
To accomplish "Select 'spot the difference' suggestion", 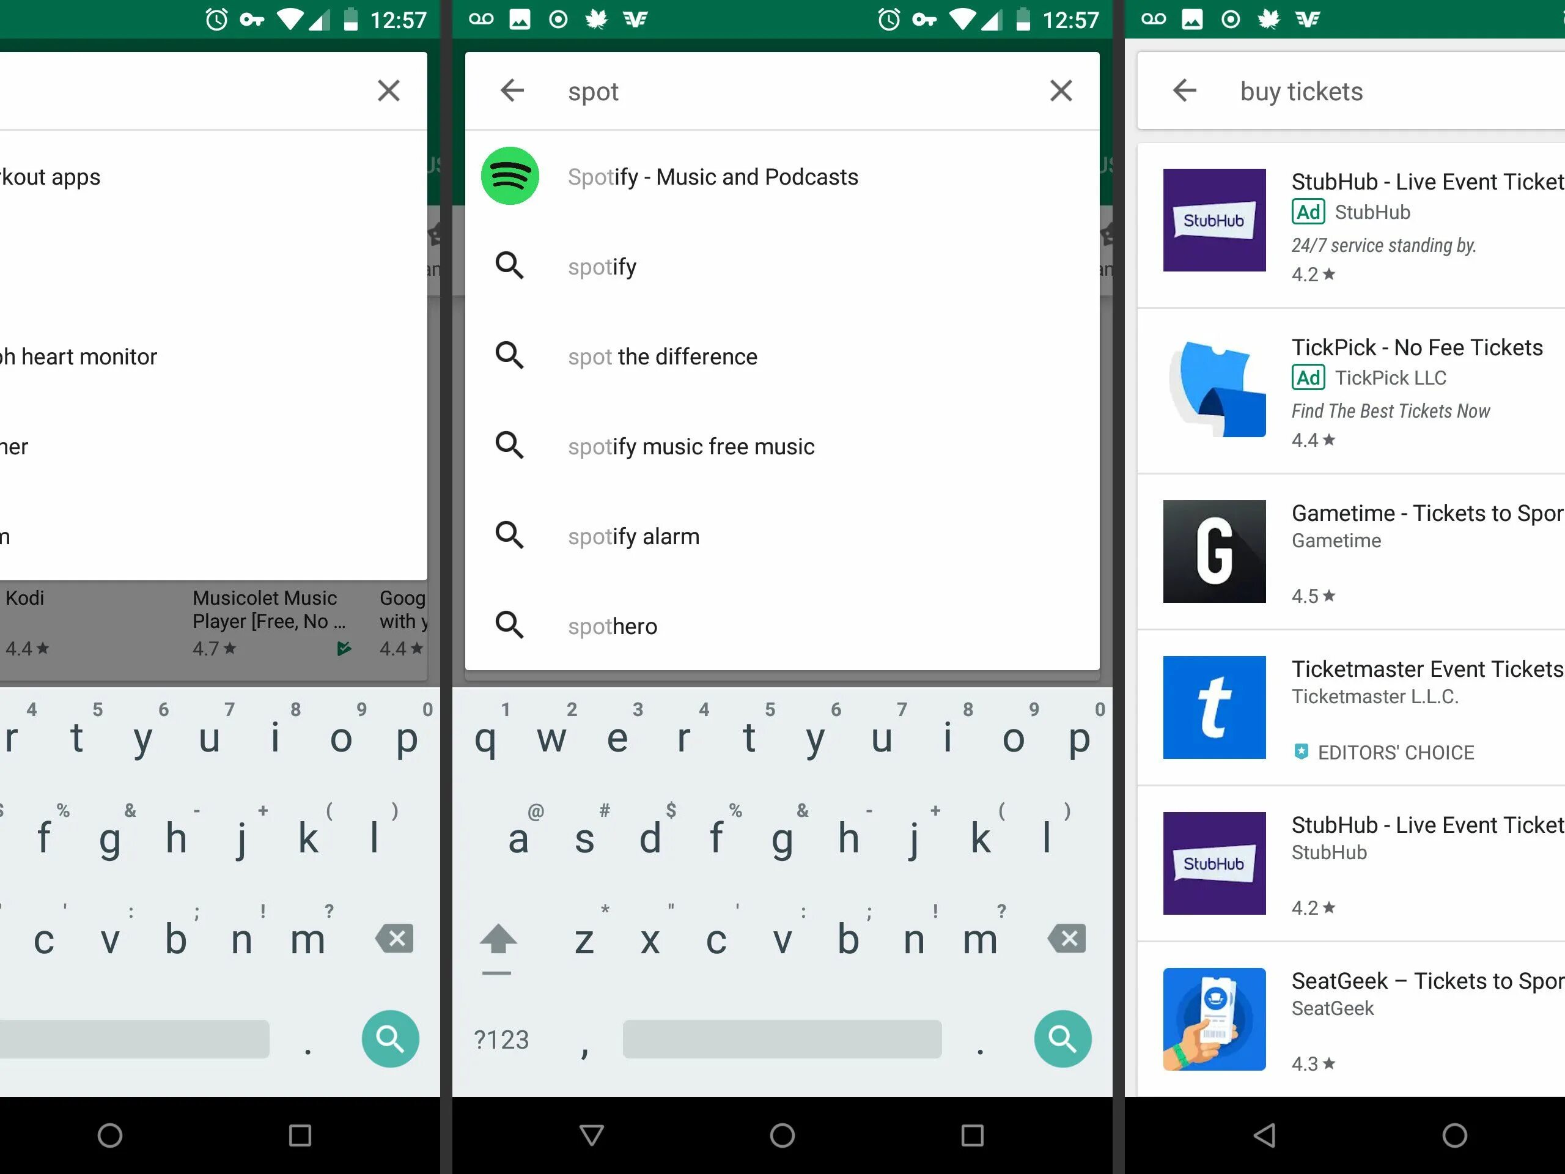I will [x=661, y=356].
